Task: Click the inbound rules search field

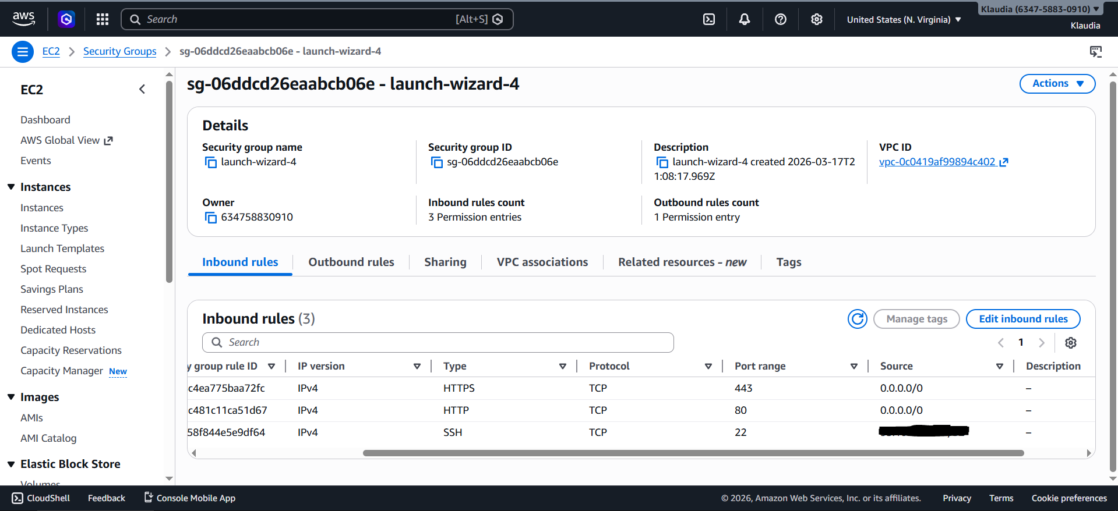Action: (438, 343)
